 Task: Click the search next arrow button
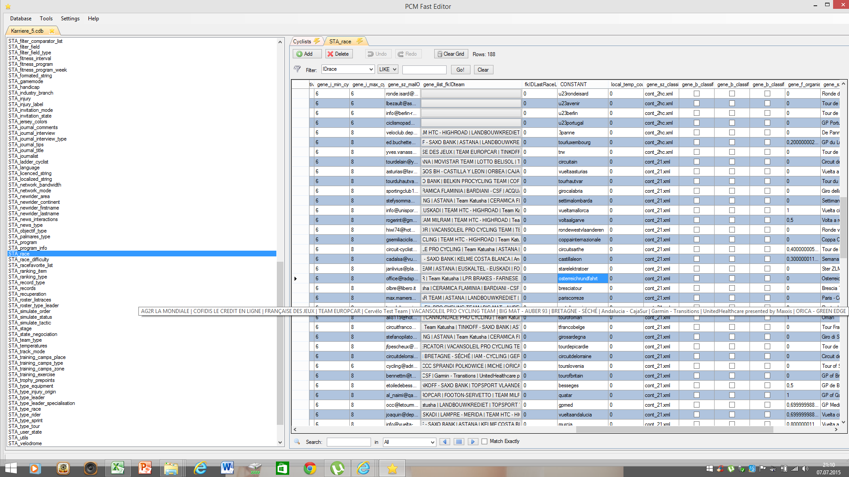click(x=473, y=442)
